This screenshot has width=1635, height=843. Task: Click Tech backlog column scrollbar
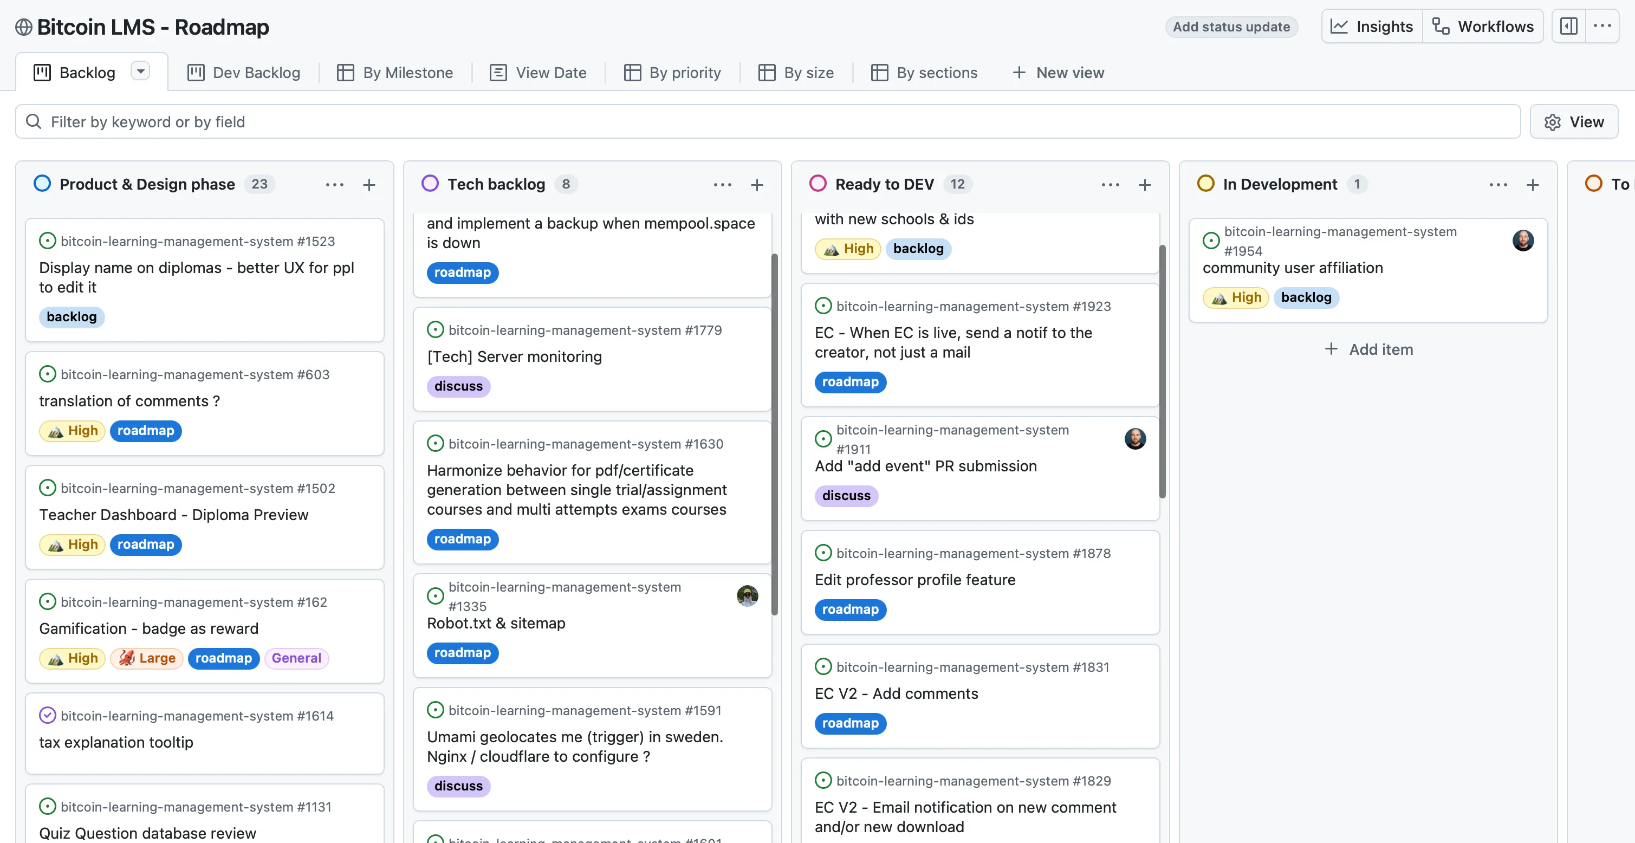coord(774,434)
